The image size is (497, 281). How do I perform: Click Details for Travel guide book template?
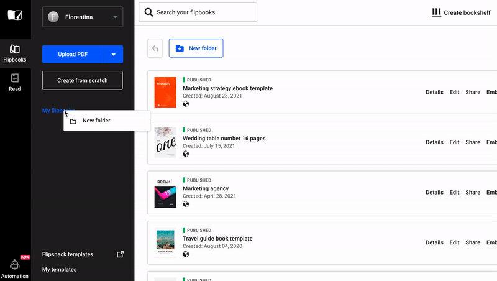(x=434, y=242)
